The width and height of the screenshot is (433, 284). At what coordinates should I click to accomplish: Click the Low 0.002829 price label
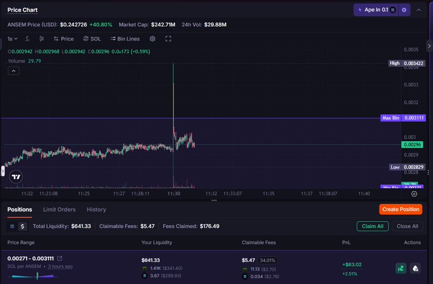tap(407, 167)
